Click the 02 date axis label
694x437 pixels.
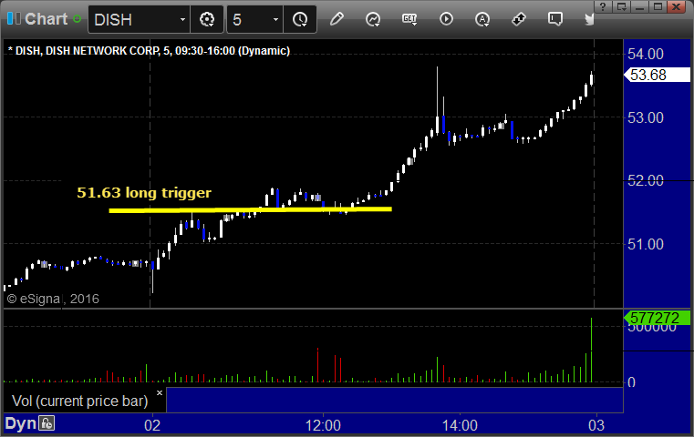(x=152, y=425)
